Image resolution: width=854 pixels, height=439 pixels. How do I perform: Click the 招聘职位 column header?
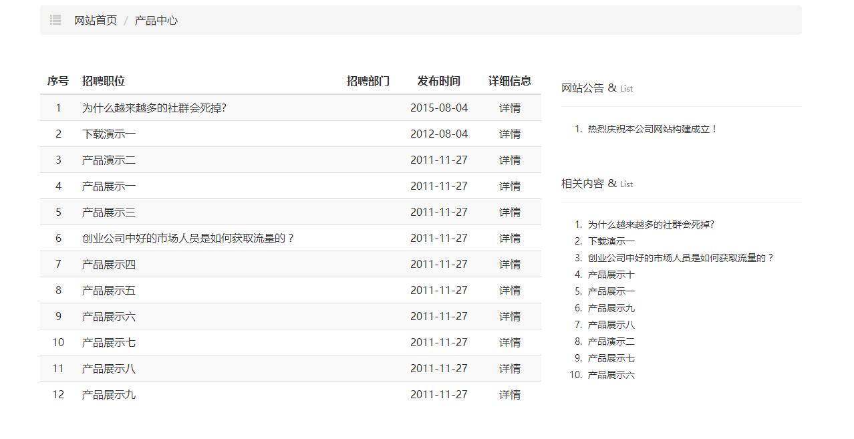point(104,81)
